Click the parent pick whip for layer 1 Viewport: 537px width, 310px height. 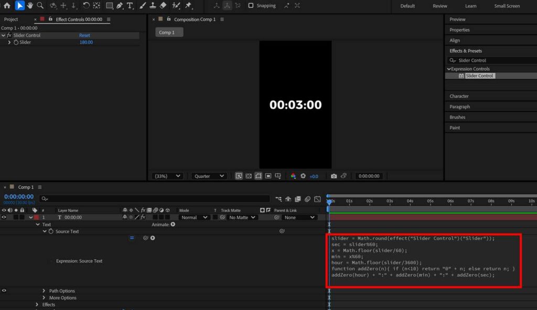277,217
